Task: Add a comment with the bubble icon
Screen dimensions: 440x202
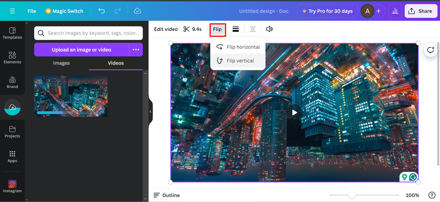Action: 431,50
